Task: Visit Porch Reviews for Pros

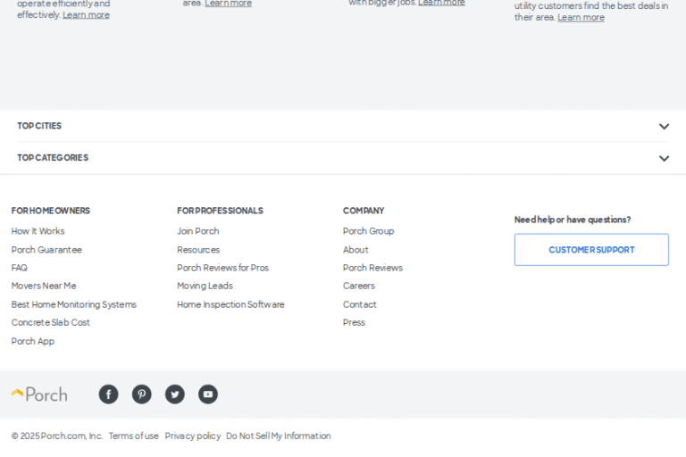Action: pyautogui.click(x=222, y=268)
